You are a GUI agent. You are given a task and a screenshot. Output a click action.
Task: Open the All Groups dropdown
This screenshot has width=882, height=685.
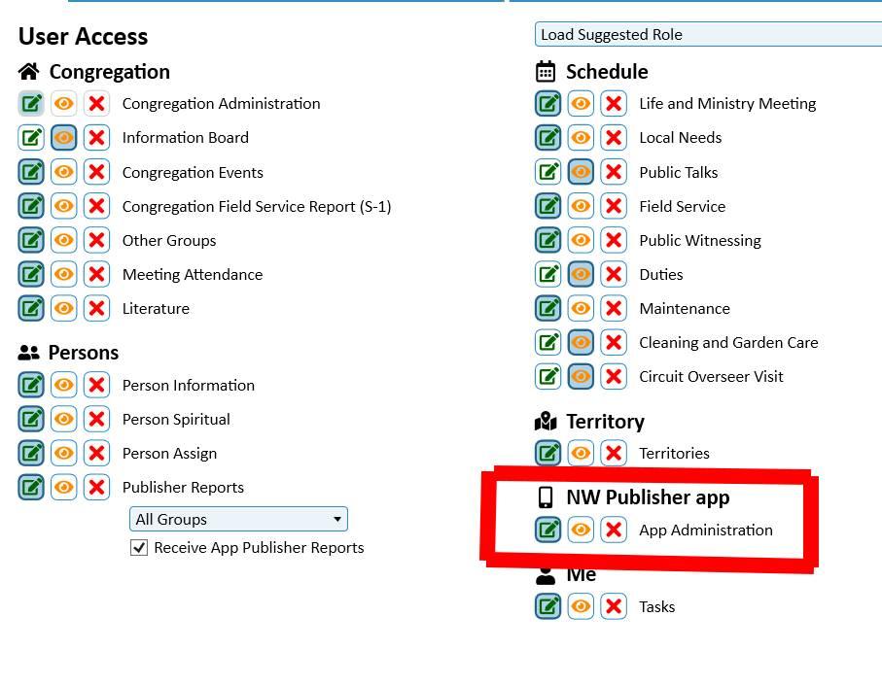pos(238,519)
